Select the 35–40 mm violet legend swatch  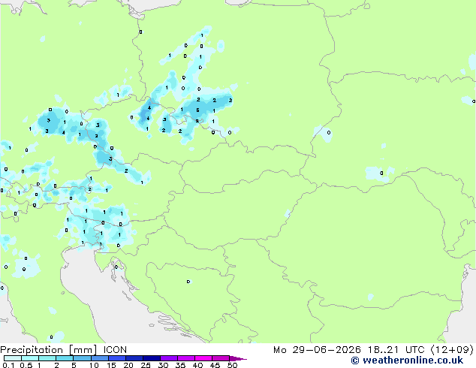[186, 358]
